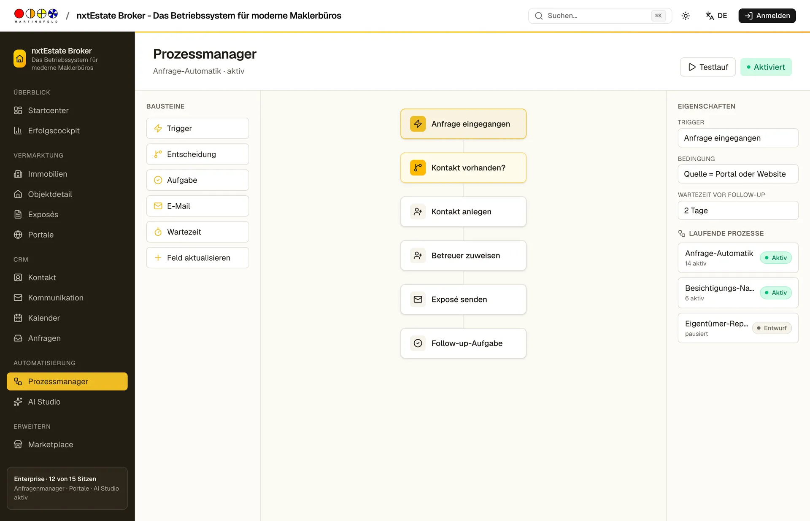Click the Wartezeit timer icon

(x=158, y=232)
